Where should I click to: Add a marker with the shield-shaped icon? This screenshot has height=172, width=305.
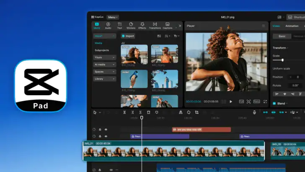pyautogui.click(x=157, y=112)
